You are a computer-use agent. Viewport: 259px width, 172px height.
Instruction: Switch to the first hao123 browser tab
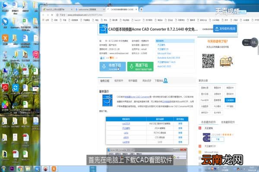[x=57, y=9]
